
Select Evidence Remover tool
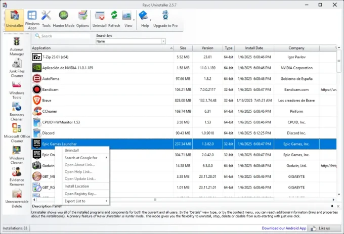pyautogui.click(x=16, y=176)
